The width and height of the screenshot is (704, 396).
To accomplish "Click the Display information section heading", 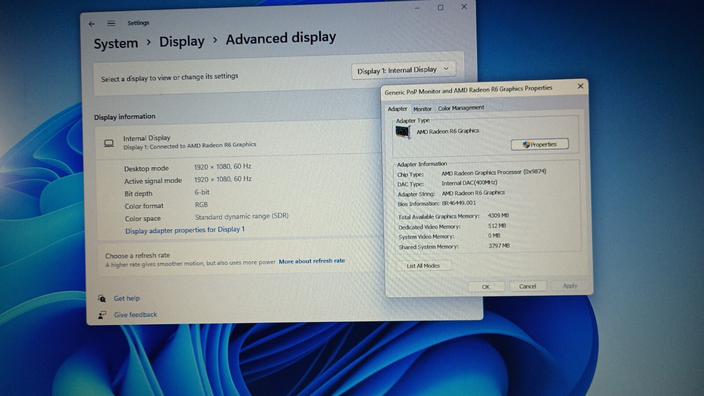I will tap(125, 117).
